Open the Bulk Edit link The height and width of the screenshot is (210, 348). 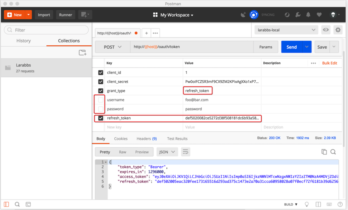[x=329, y=63]
